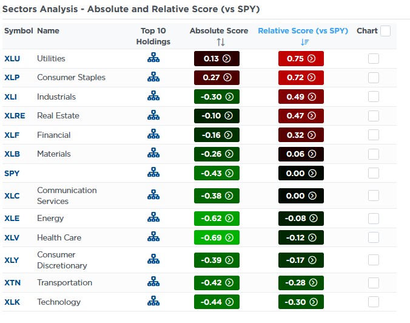Open the holdings icon for XLF Financial
Screen dimensions: 410x323
pyautogui.click(x=153, y=135)
